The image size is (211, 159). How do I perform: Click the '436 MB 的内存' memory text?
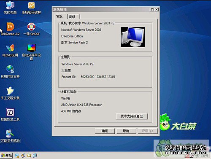click(x=71, y=111)
